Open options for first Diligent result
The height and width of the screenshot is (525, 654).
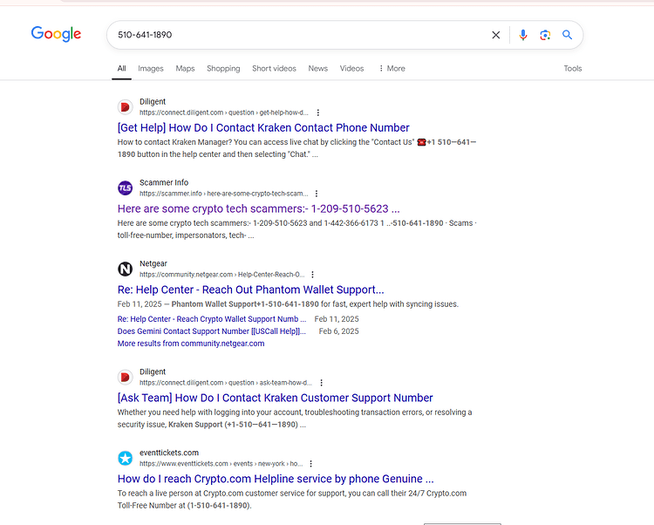point(318,112)
